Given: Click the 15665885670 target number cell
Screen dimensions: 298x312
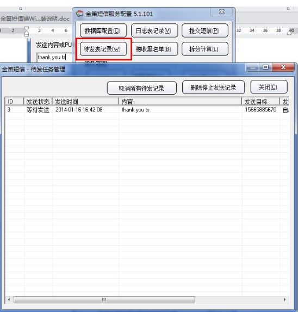Looking at the screenshot, I should click(260, 110).
